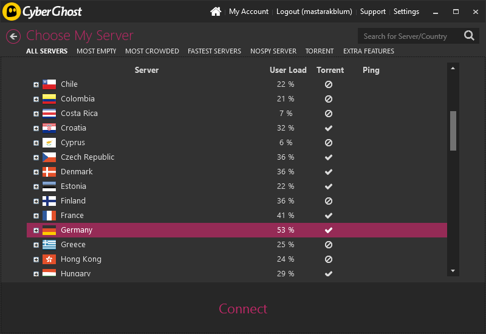Expand the Estonia server list
The width and height of the screenshot is (486, 334).
(36, 186)
